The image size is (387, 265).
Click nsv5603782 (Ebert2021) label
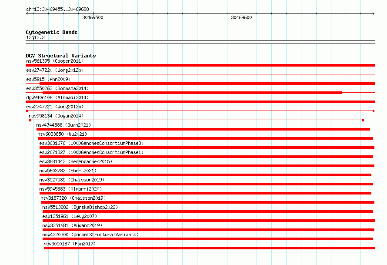(x=68, y=171)
